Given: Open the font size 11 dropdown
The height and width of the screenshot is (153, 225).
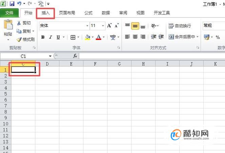Looking at the screenshot, I should [x=103, y=26].
